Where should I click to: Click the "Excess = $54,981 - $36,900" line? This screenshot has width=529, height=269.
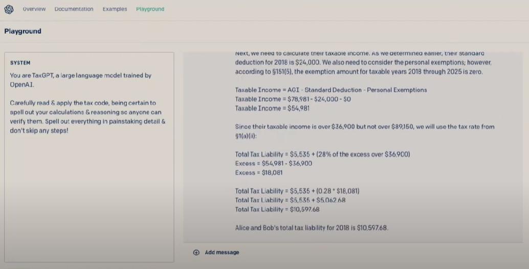coord(274,164)
